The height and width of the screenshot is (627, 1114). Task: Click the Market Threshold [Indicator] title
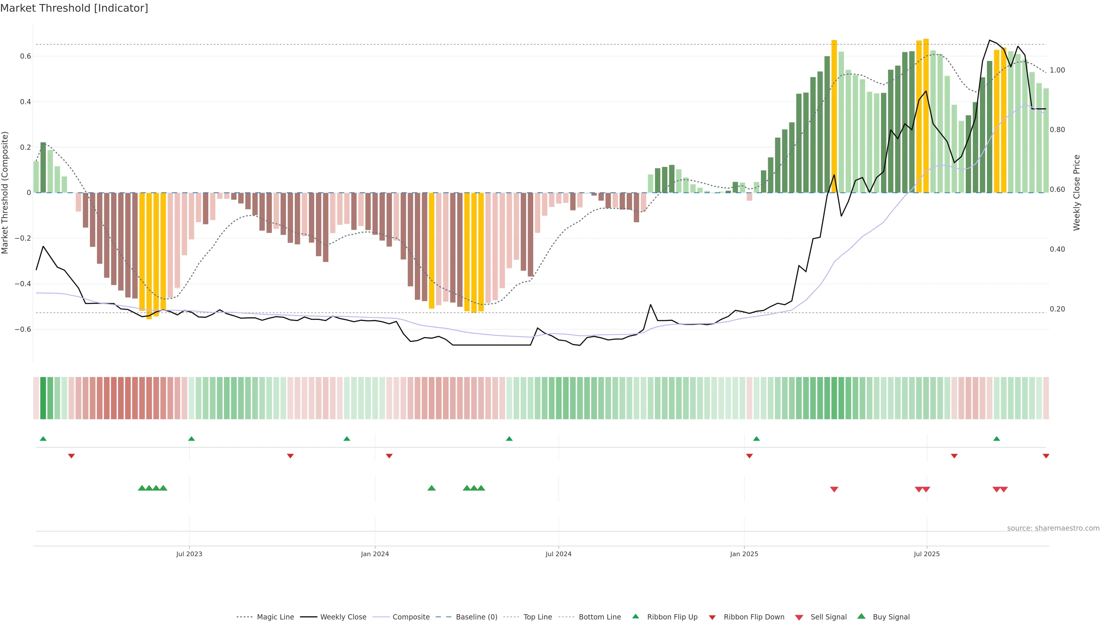(74, 8)
